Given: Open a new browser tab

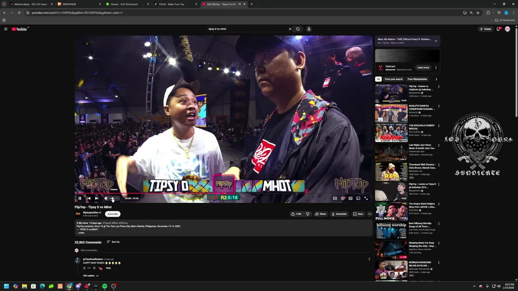Looking at the screenshot, I should (251, 4).
